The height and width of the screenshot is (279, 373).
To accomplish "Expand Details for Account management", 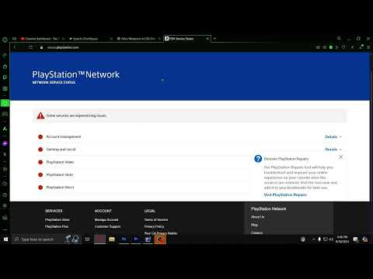I will pos(333,136).
